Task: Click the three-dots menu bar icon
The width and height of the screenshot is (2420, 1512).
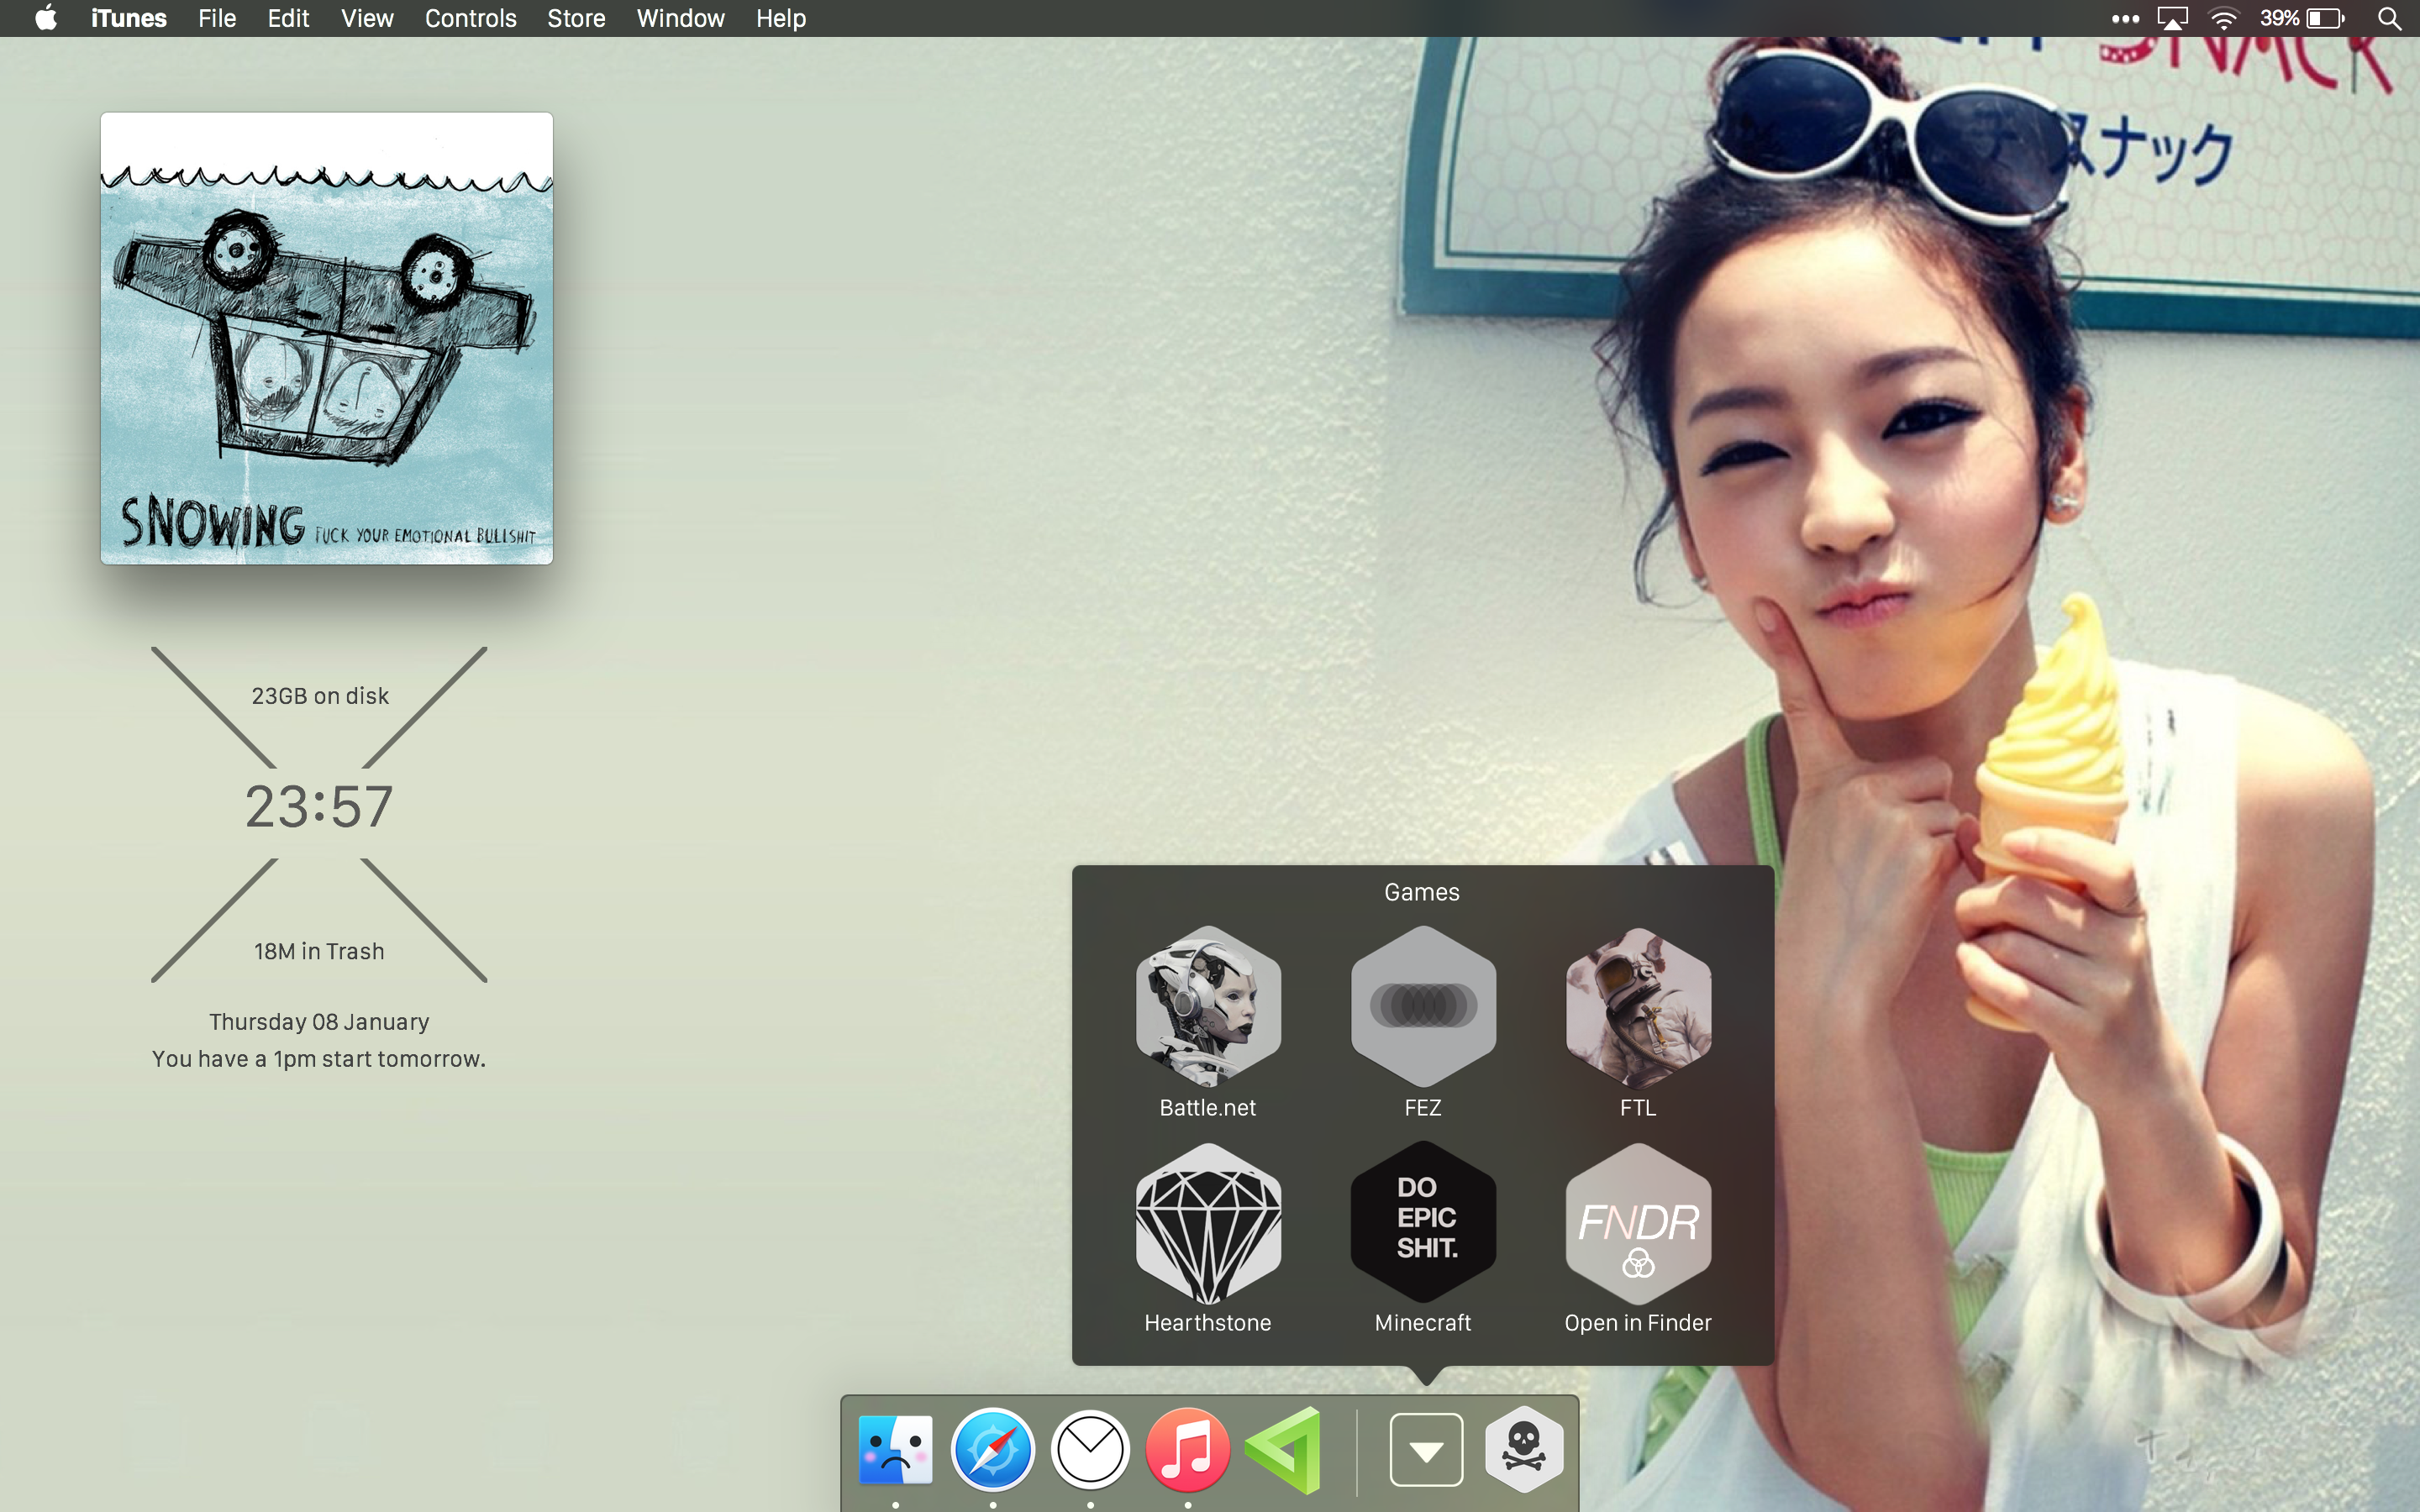Action: 2125,18
